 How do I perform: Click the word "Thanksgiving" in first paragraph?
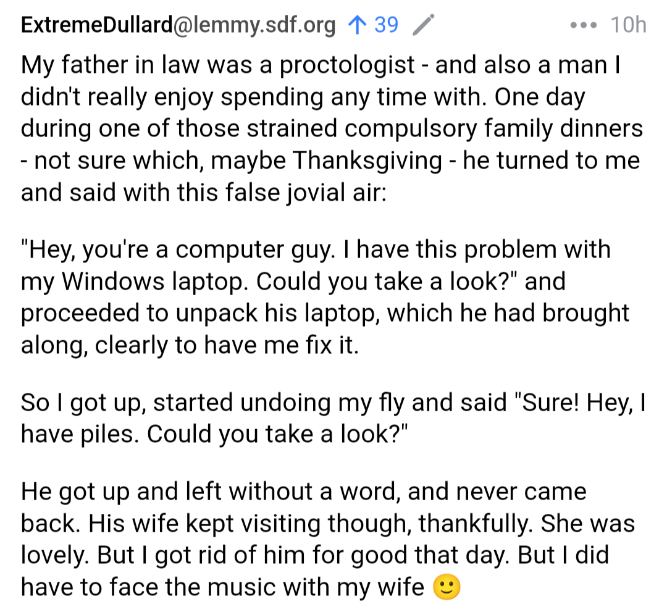click(x=367, y=161)
